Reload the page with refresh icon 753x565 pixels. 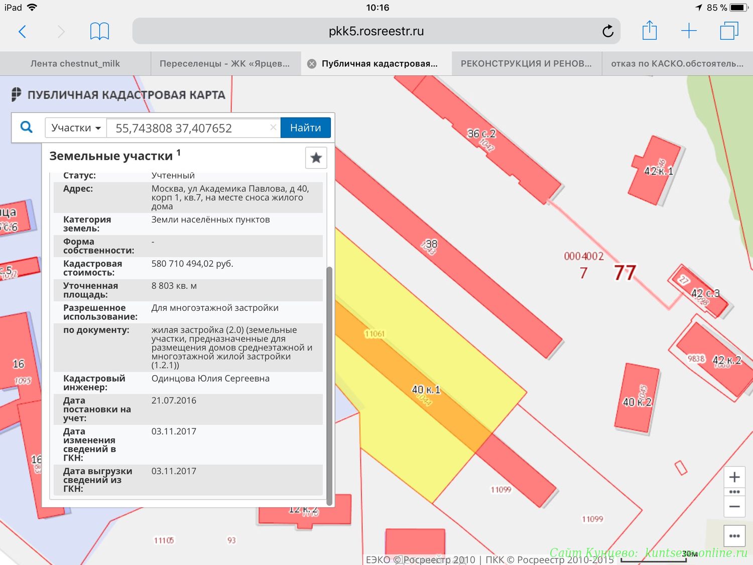[x=607, y=32]
